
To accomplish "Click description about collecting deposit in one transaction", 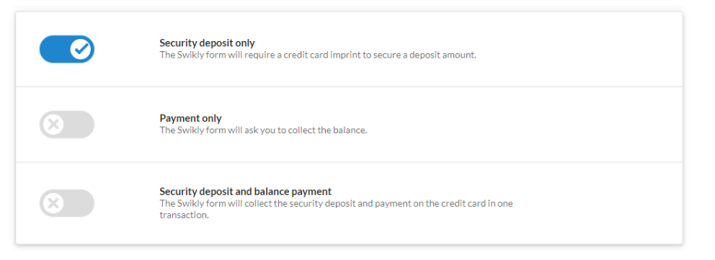I will coord(336,209).
